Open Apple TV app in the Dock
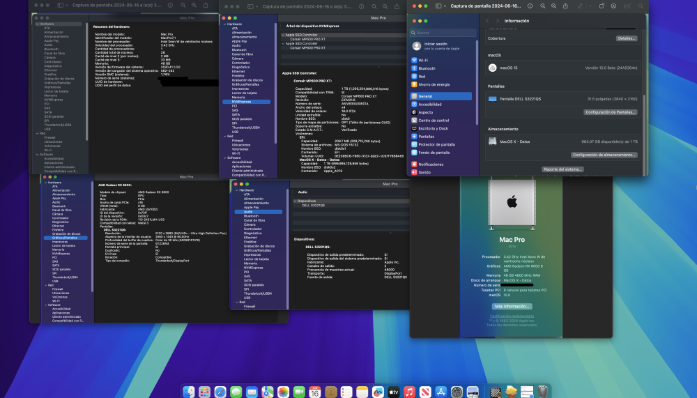 pyautogui.click(x=394, y=392)
